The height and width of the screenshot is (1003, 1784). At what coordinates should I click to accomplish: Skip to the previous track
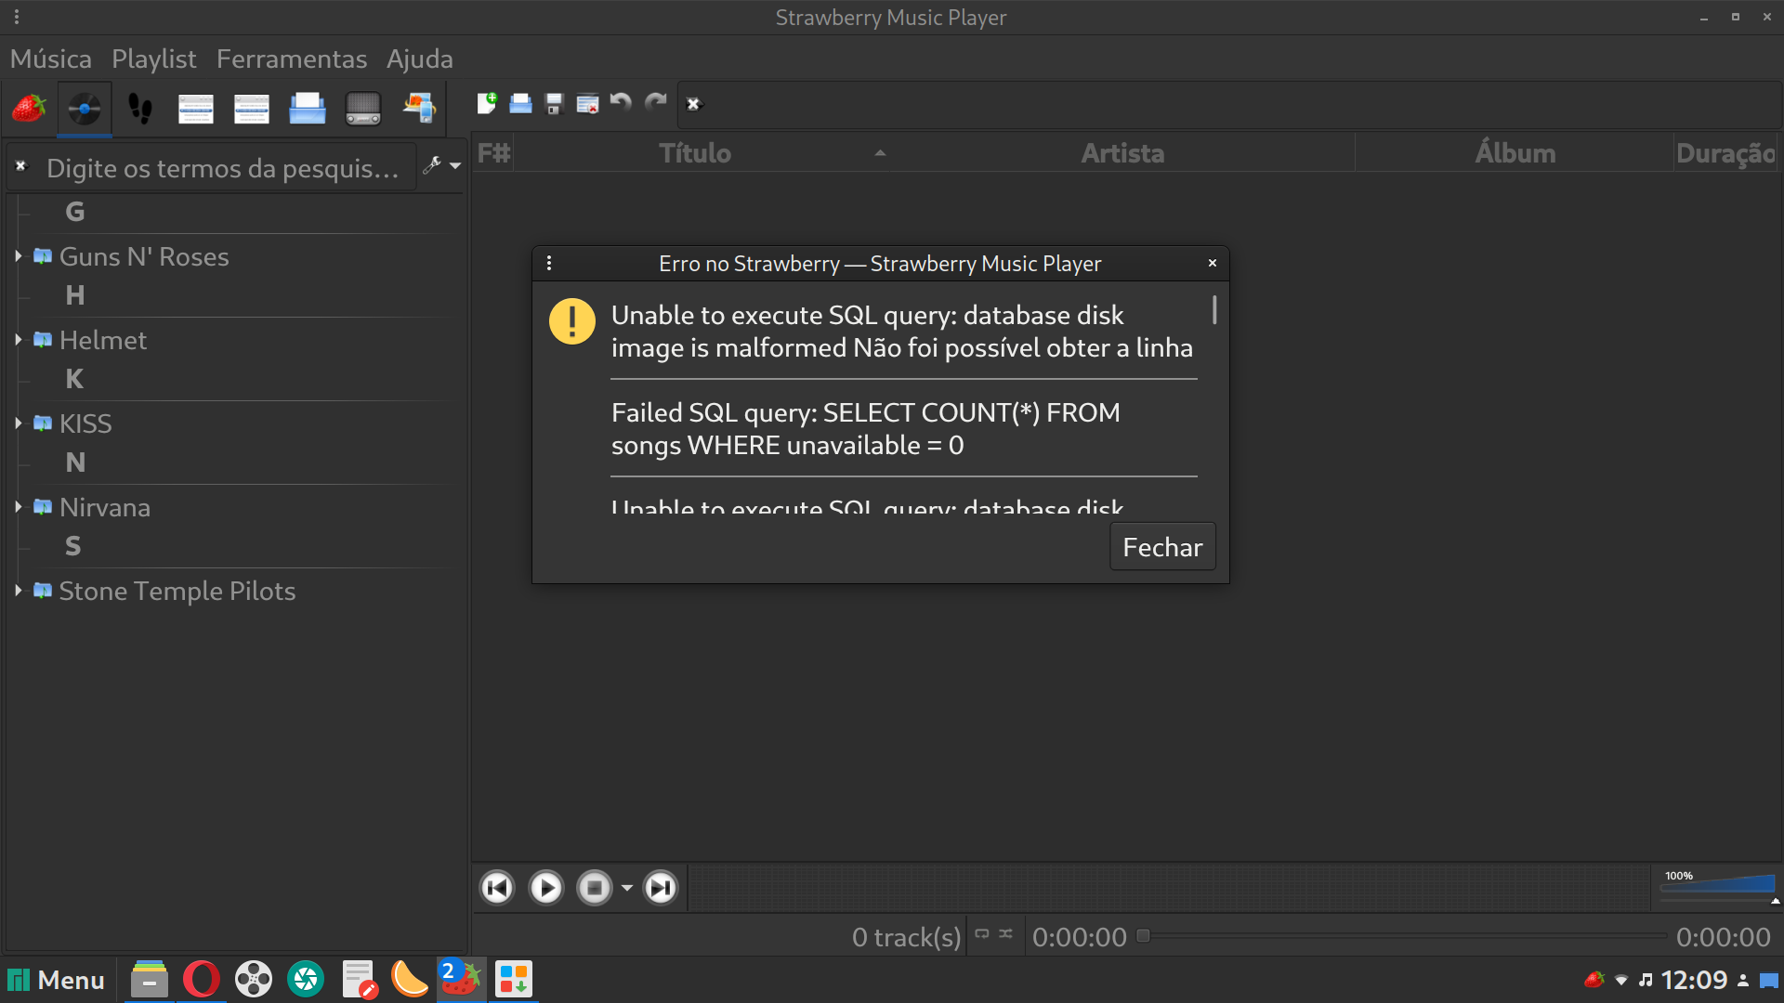click(497, 888)
